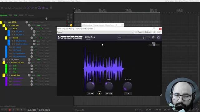Save preset using KClip Zero floppy-disk icon
This screenshot has width=200, height=112.
click(153, 37)
